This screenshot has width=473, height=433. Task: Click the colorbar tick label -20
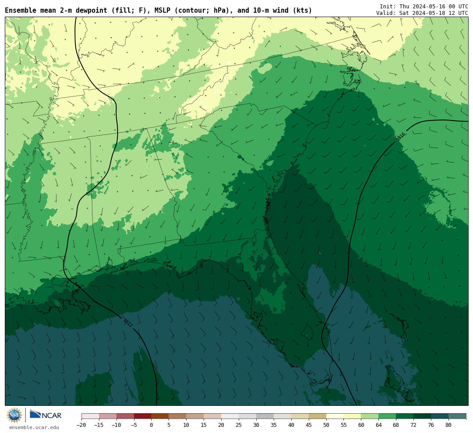click(81, 425)
